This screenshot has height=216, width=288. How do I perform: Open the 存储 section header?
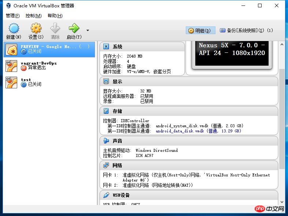tap(189, 111)
